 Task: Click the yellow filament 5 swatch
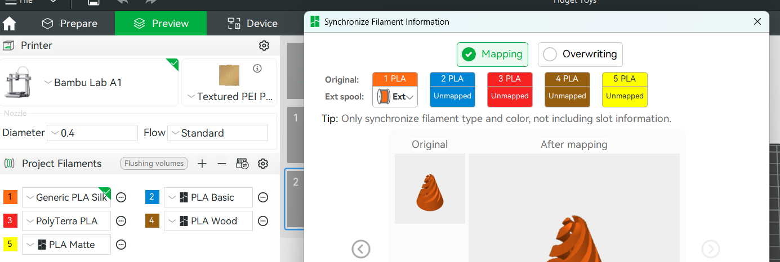coord(10,245)
